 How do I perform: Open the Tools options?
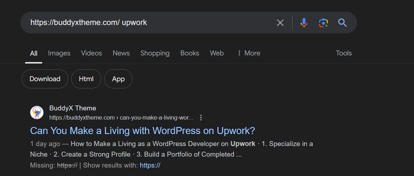344,53
